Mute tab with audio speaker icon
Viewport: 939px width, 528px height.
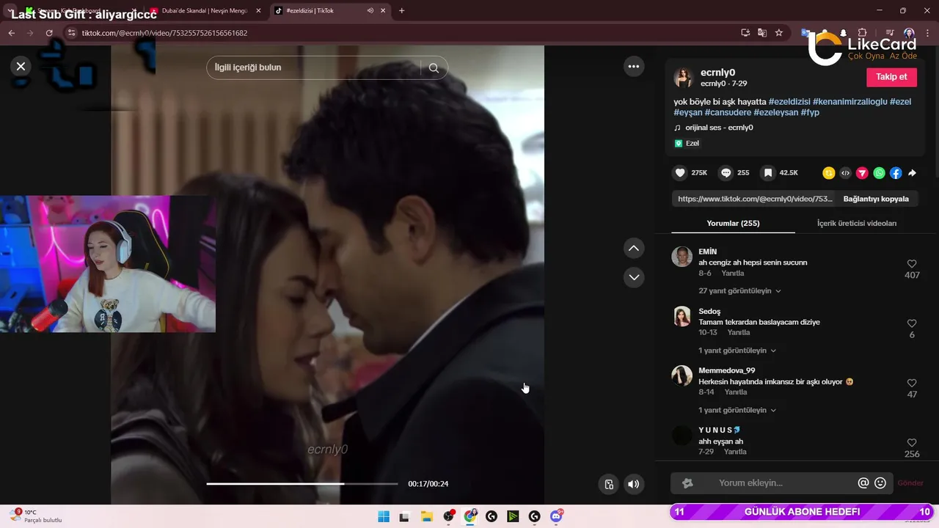370,11
